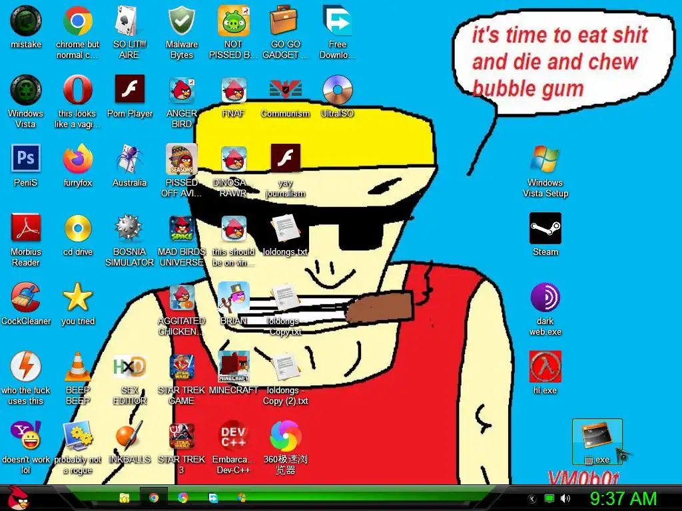Click the 9:37 AM clock
This screenshot has width=682, height=511.
tap(623, 498)
